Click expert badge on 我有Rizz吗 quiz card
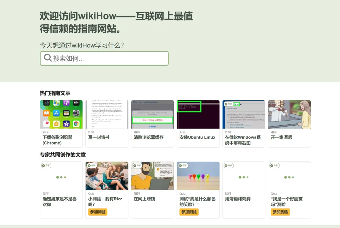This screenshot has height=228, width=340. pyautogui.click(x=92, y=166)
